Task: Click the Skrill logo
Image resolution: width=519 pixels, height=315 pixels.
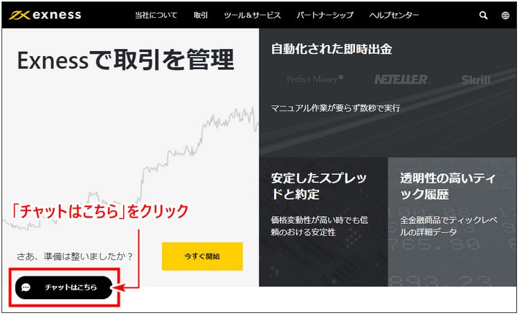Action: (x=475, y=79)
